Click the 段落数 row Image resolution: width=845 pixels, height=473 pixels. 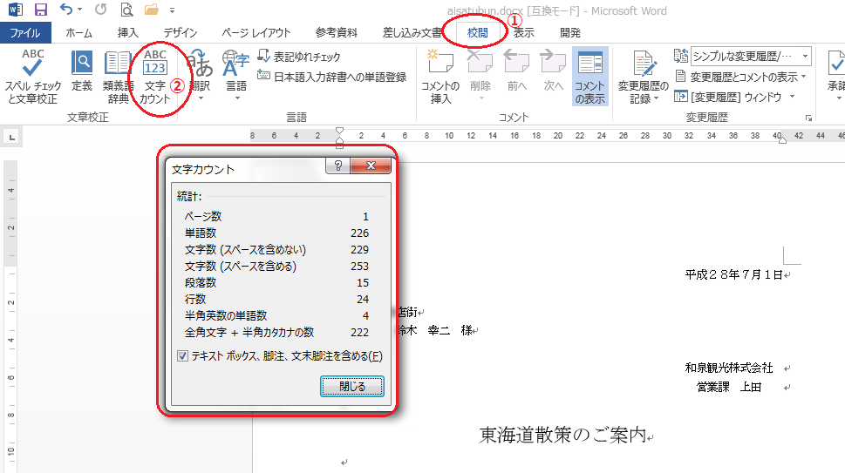276,283
